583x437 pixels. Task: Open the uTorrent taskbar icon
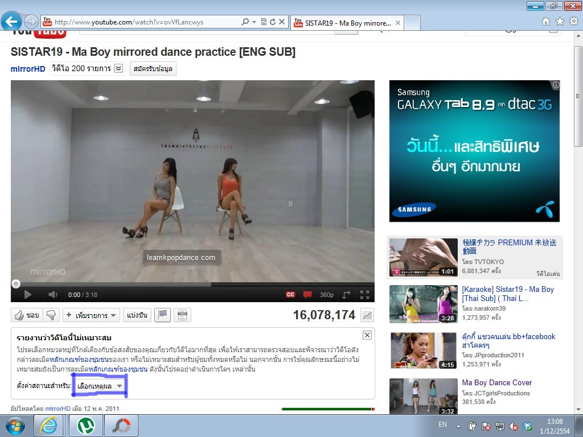point(86,426)
